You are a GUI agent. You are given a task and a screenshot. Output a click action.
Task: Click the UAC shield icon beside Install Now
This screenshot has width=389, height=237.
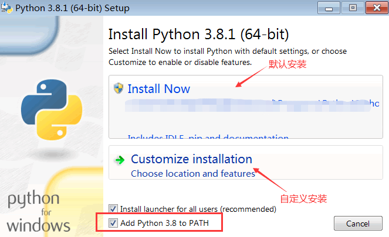point(119,88)
